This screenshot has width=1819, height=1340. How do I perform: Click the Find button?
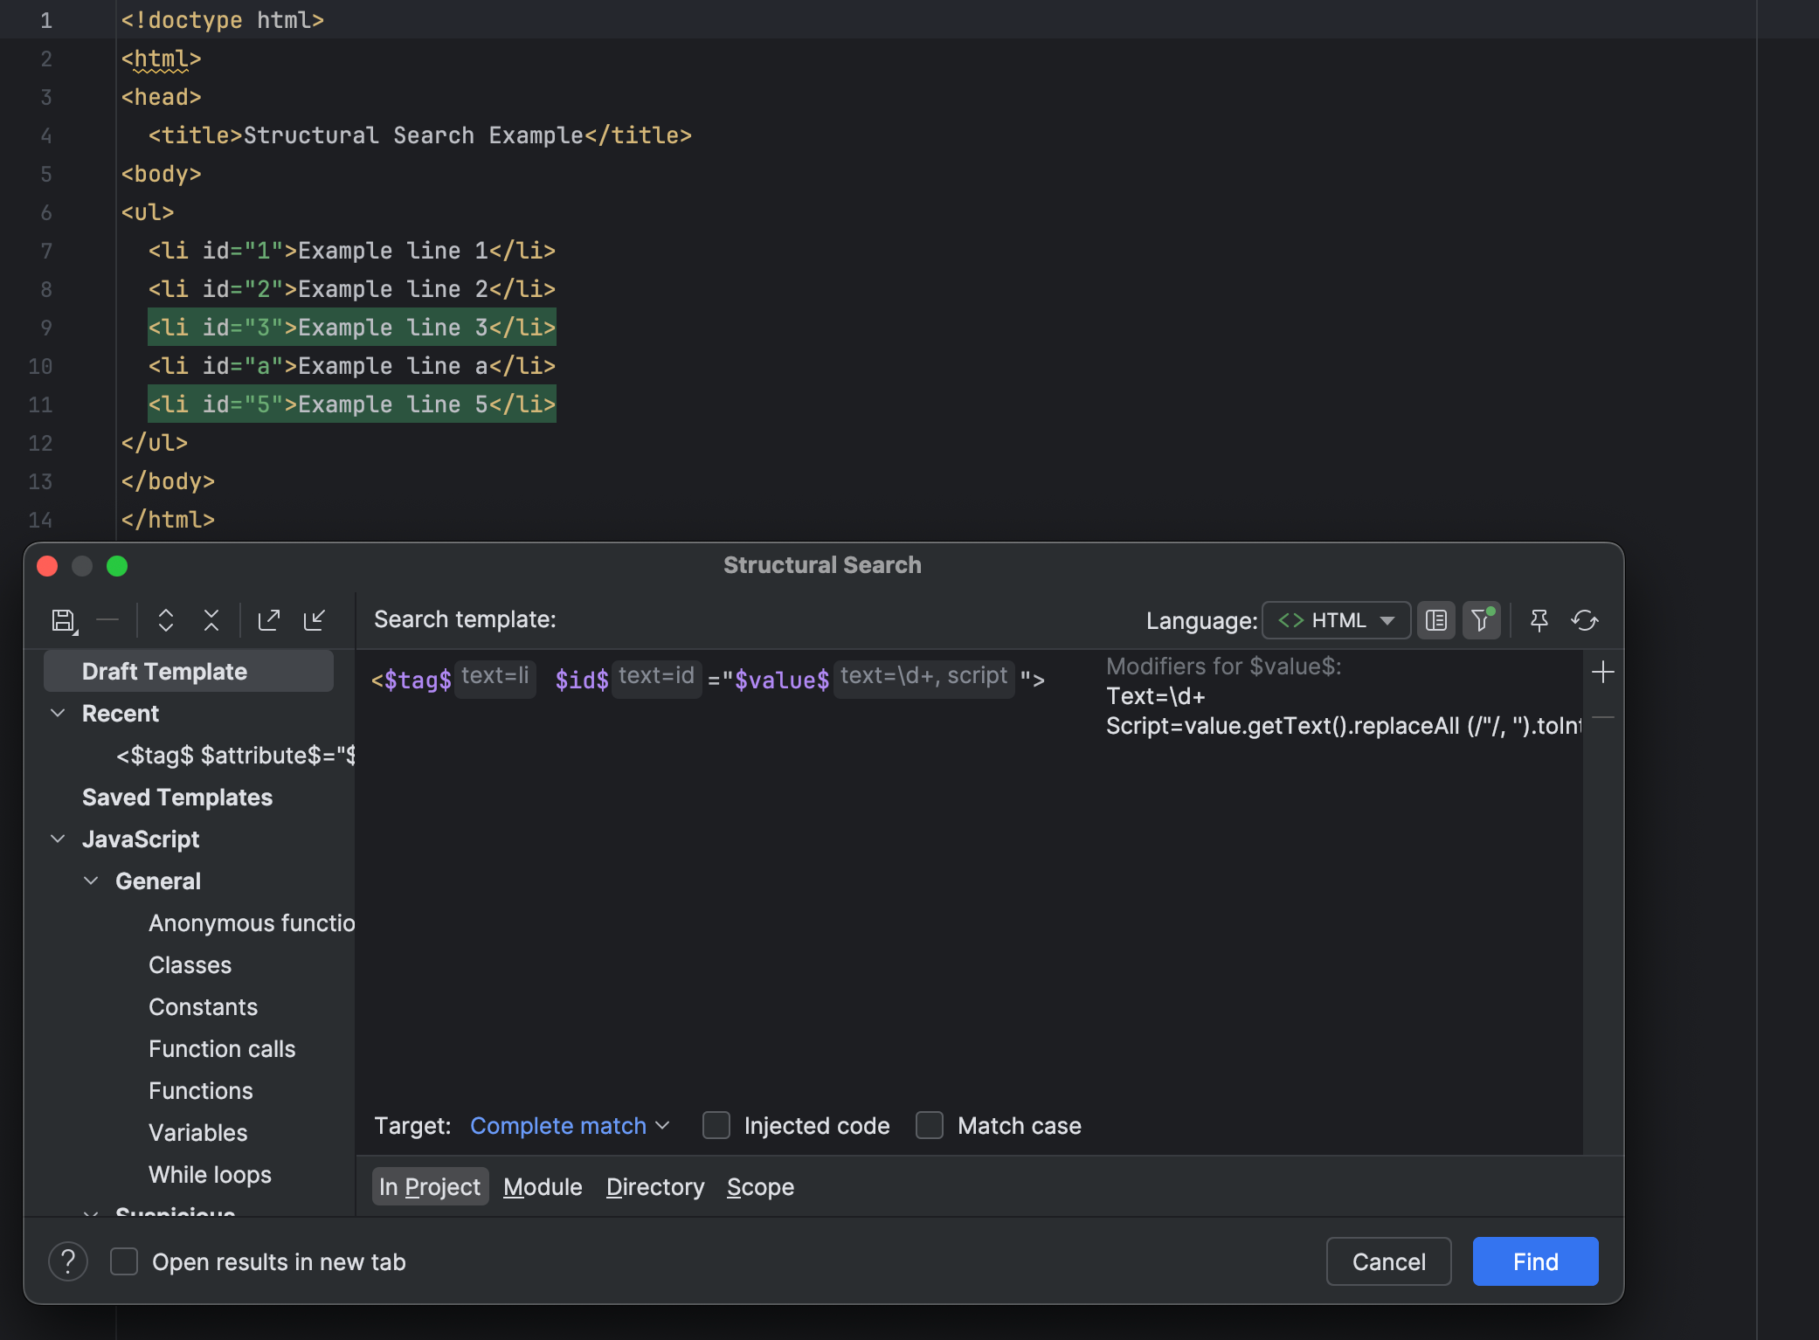(1534, 1261)
